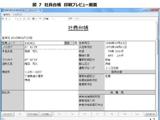
Task: Click the 退職年月日 label
Action: point(85,84)
